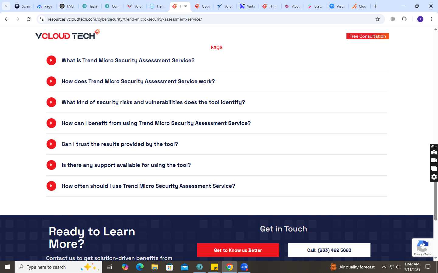
Task: Switch to the 'Heim' tab
Action: pyautogui.click(x=157, y=6)
